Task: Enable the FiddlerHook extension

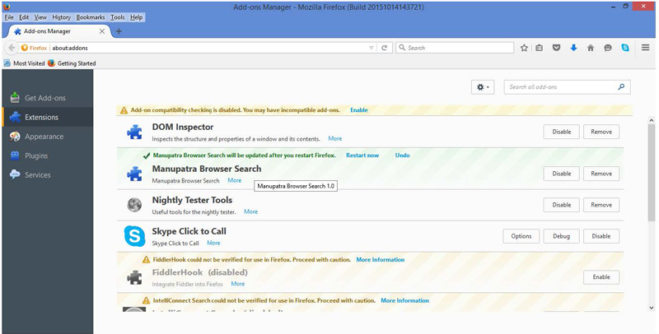Action: (x=601, y=277)
